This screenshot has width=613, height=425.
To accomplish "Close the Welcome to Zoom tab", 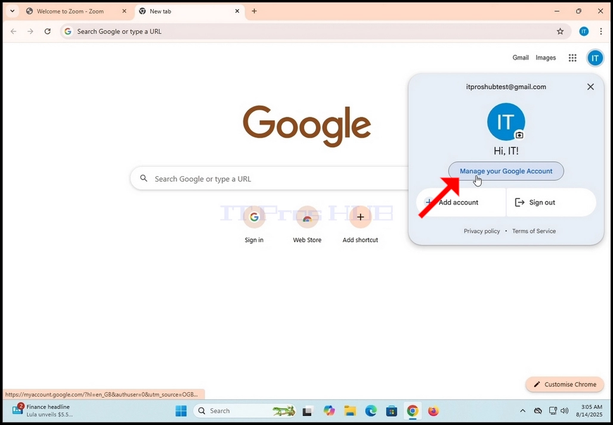I will click(124, 11).
